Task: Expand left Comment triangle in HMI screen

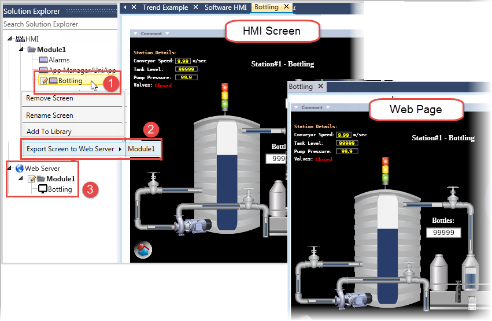Action: [x=135, y=33]
